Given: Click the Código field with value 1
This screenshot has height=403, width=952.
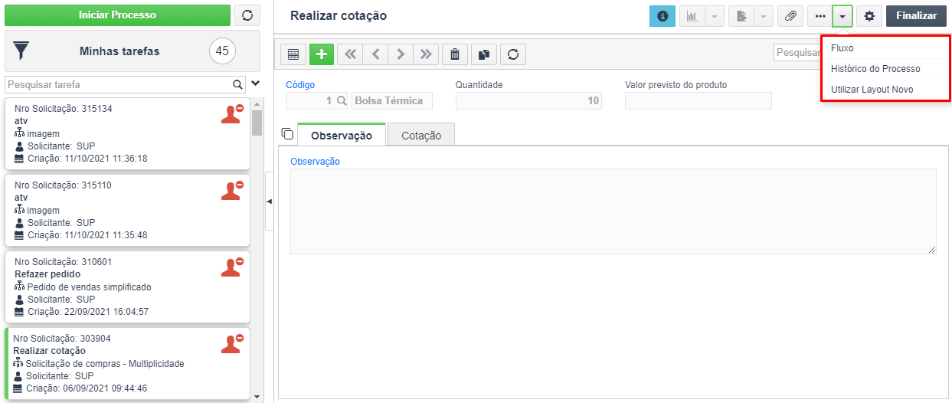Looking at the screenshot, I should pyautogui.click(x=310, y=100).
